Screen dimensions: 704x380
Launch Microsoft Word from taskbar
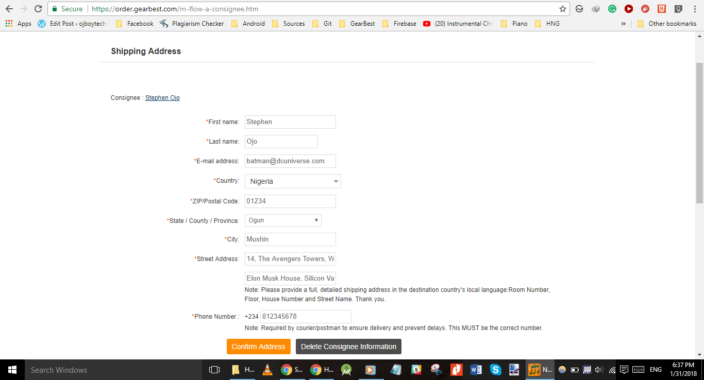[x=476, y=370]
